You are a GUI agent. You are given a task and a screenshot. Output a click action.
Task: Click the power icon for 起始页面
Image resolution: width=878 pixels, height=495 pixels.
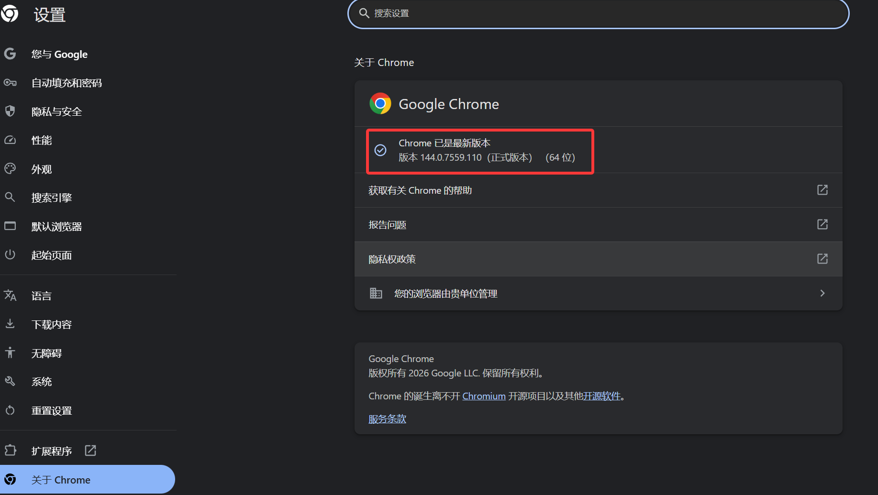click(x=10, y=254)
